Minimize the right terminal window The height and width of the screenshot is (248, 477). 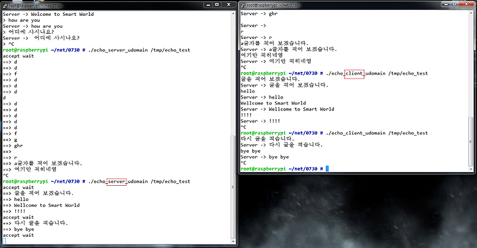click(447, 4)
